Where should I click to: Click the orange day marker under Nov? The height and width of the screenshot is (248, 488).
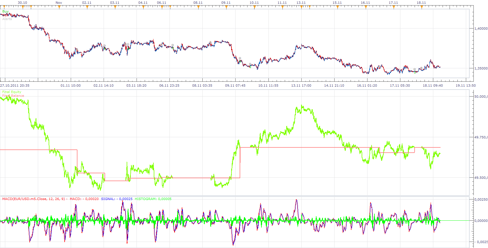tap(59, 7)
